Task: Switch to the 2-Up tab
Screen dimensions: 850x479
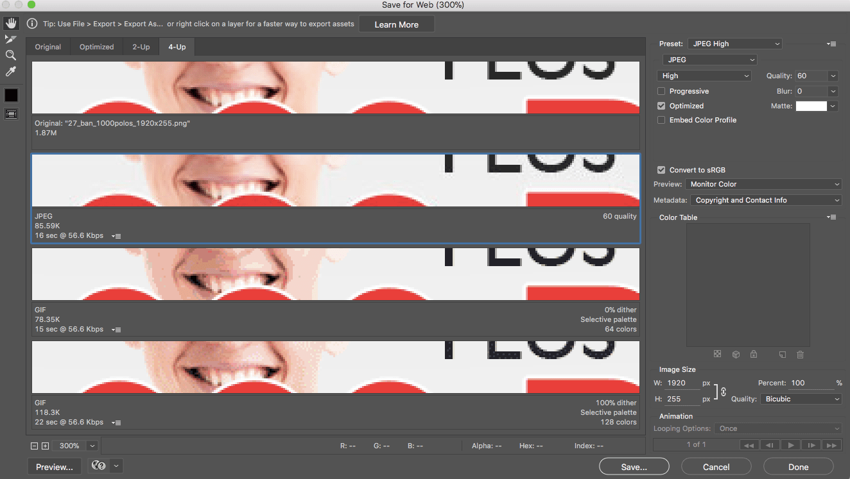Action: [x=141, y=47]
